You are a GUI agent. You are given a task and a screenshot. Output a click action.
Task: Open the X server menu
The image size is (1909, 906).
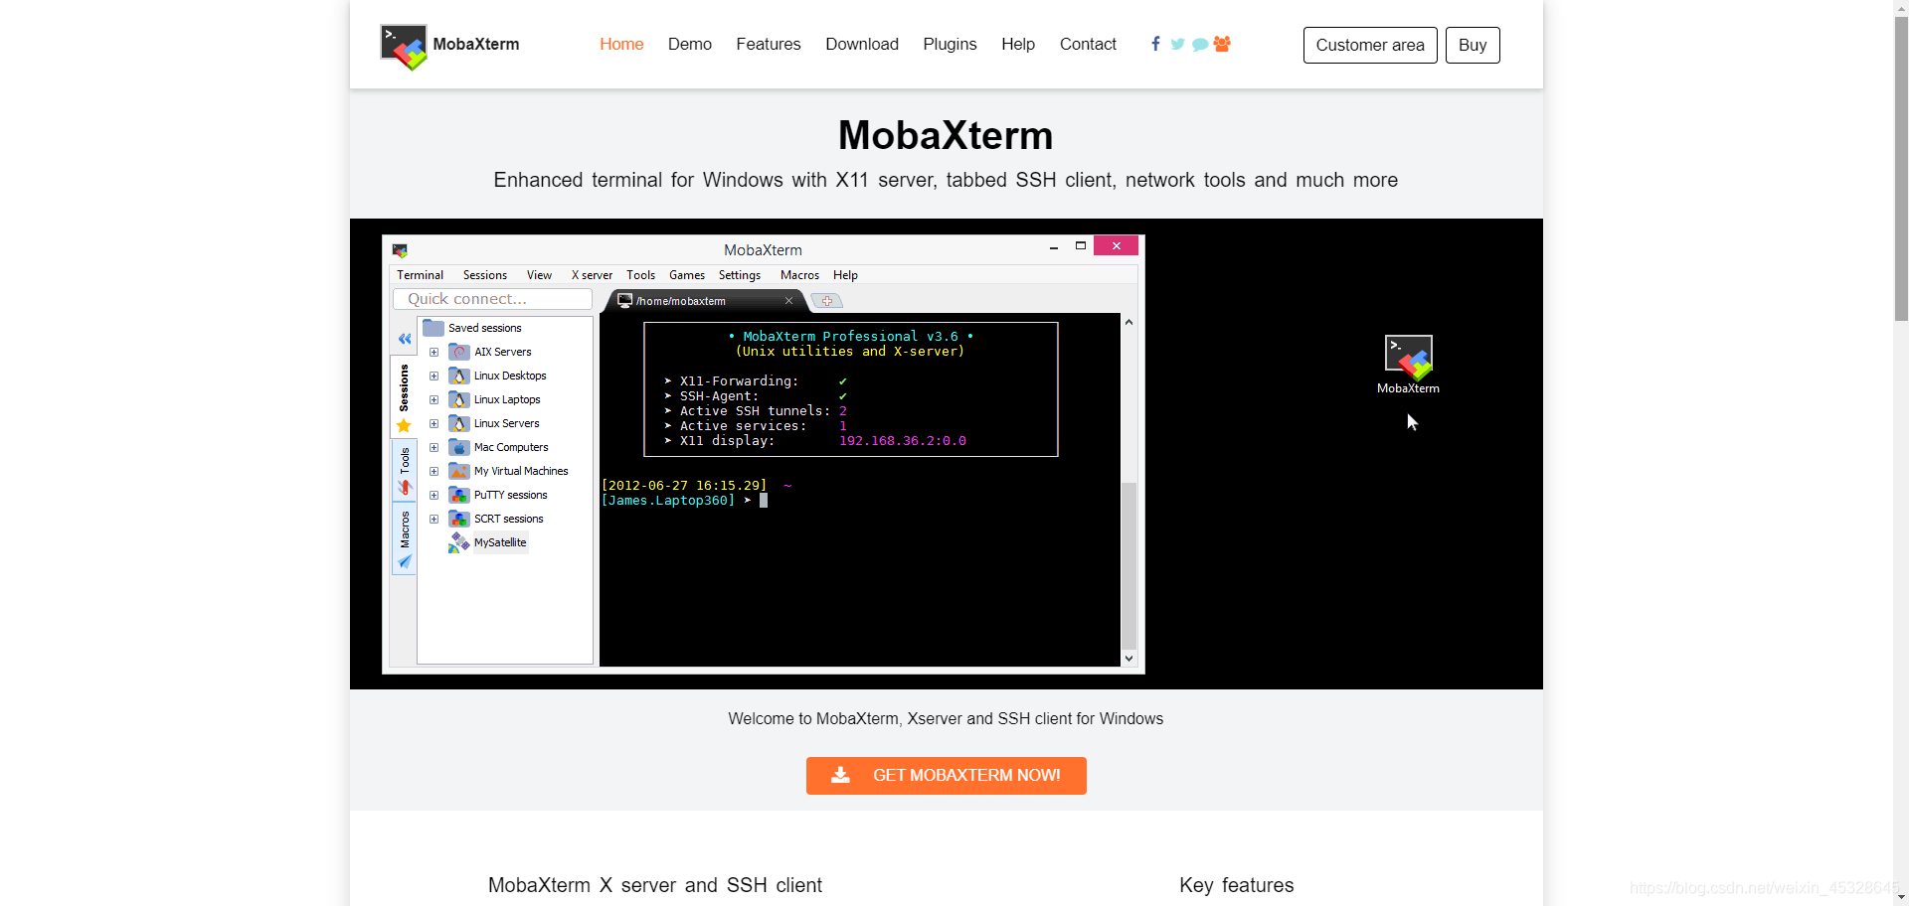coord(592,275)
